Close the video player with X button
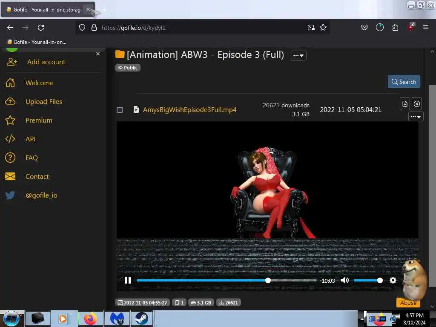The width and height of the screenshot is (436, 327). pos(416,104)
